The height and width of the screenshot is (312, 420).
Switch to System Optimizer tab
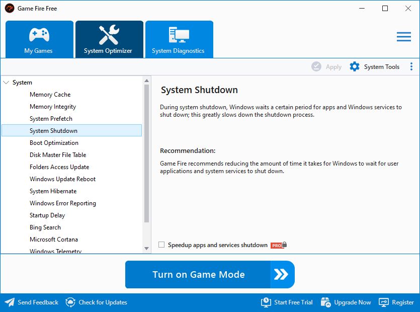[109, 39]
